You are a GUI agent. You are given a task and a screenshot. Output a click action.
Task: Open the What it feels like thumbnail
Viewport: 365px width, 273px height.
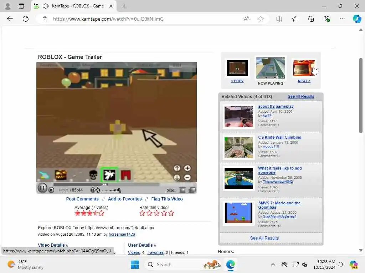(238, 178)
